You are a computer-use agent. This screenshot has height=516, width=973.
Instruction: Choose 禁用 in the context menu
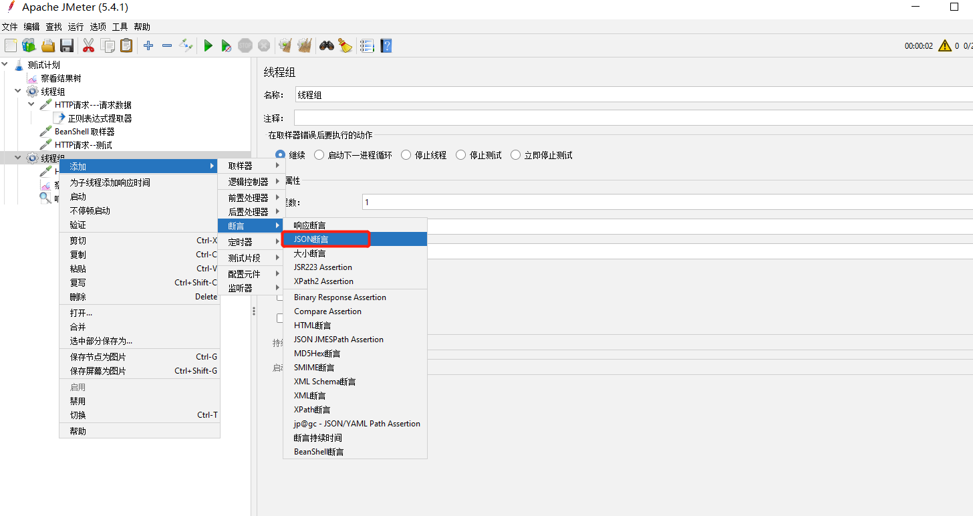(140, 401)
